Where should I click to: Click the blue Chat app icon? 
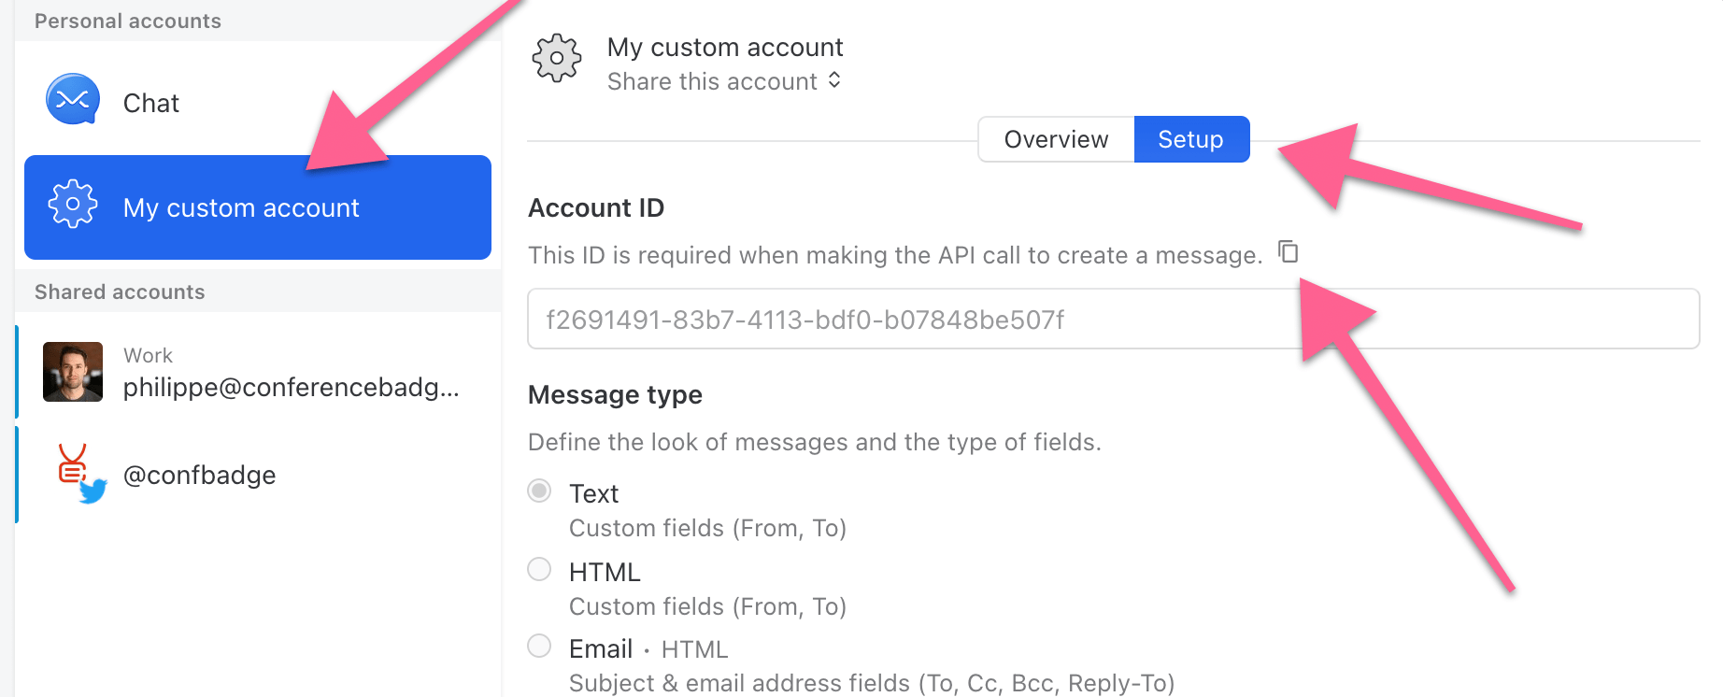pyautogui.click(x=73, y=100)
